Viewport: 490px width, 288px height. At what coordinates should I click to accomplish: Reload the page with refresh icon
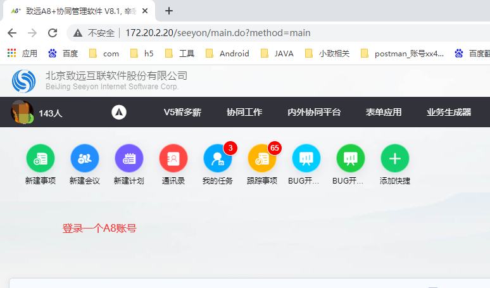pos(53,33)
